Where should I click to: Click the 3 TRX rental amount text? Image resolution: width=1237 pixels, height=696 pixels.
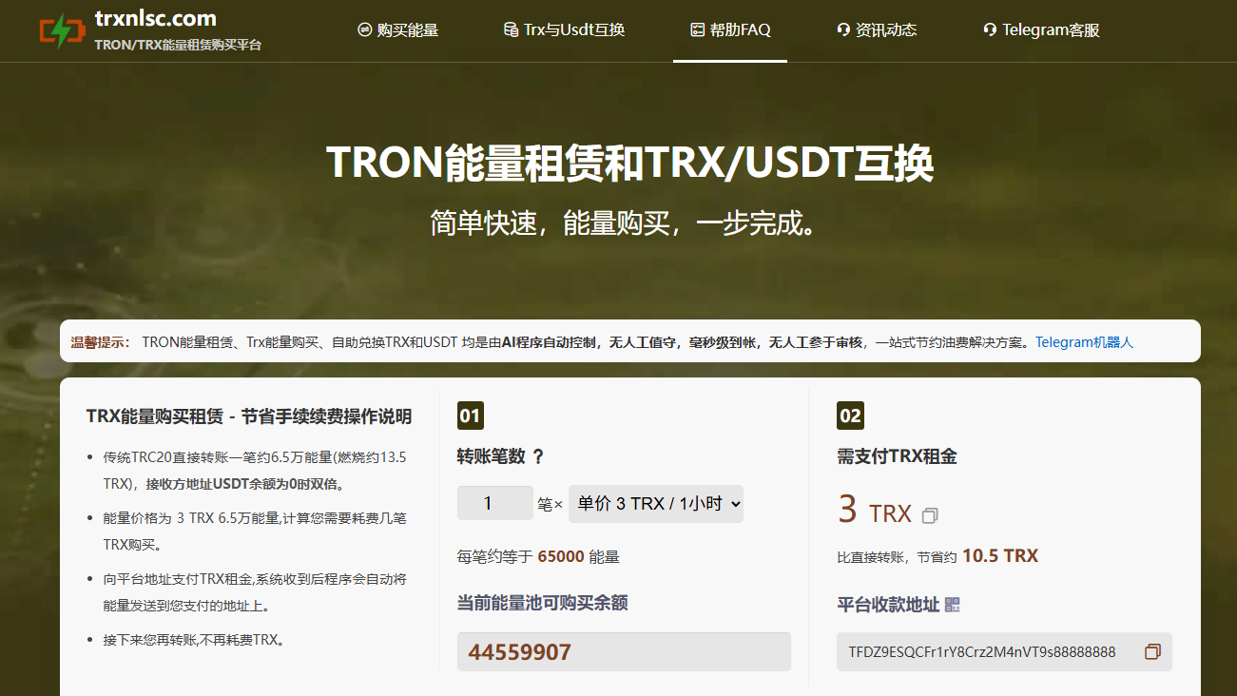(x=875, y=512)
